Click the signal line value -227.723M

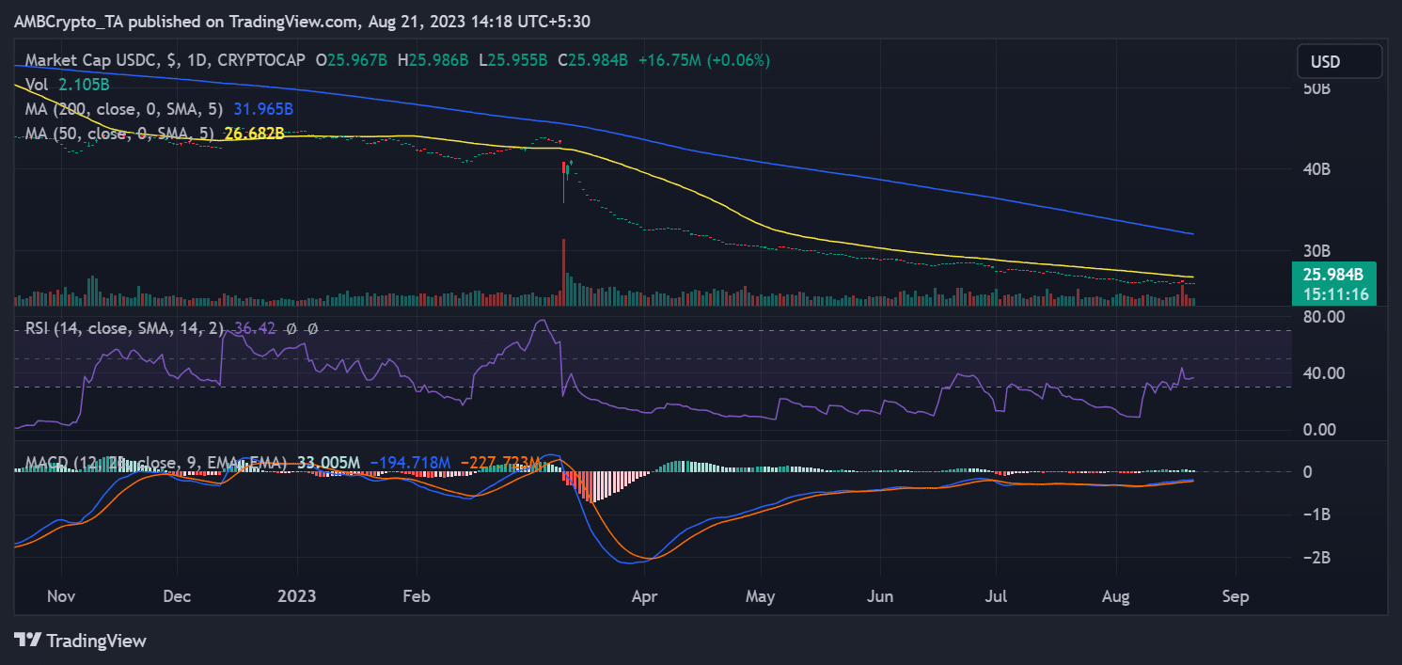point(499,463)
